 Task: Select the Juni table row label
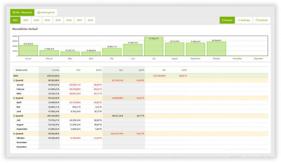[19, 111]
